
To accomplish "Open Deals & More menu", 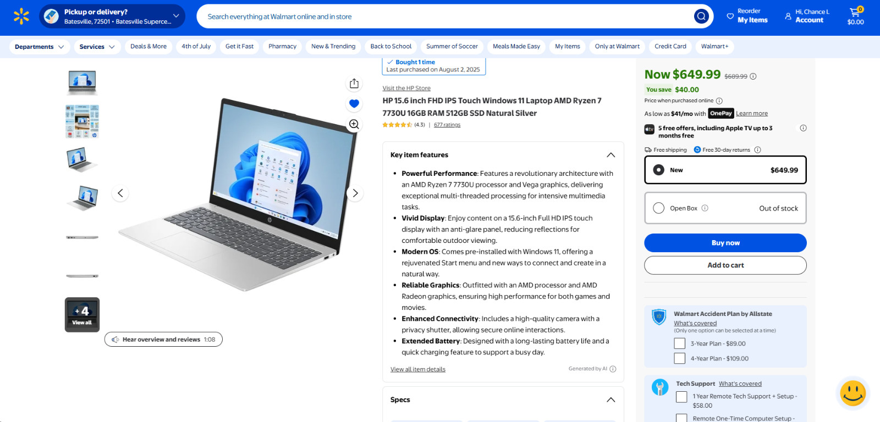I will [x=148, y=47].
